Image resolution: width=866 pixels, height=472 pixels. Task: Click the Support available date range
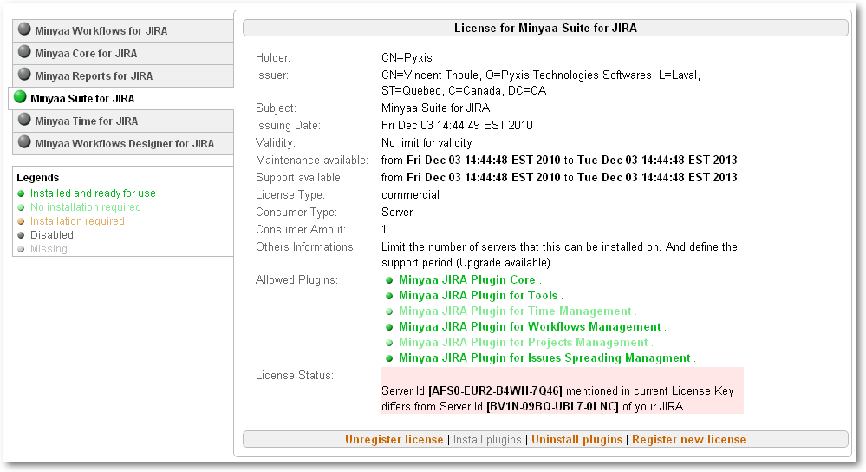click(x=559, y=177)
